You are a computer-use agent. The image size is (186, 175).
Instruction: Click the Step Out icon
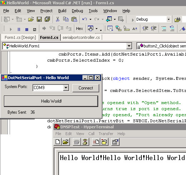(69, 29)
